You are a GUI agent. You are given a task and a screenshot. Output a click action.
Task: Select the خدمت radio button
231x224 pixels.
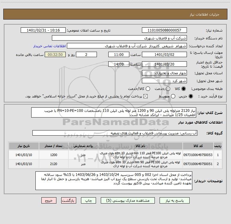coord(168,89)
